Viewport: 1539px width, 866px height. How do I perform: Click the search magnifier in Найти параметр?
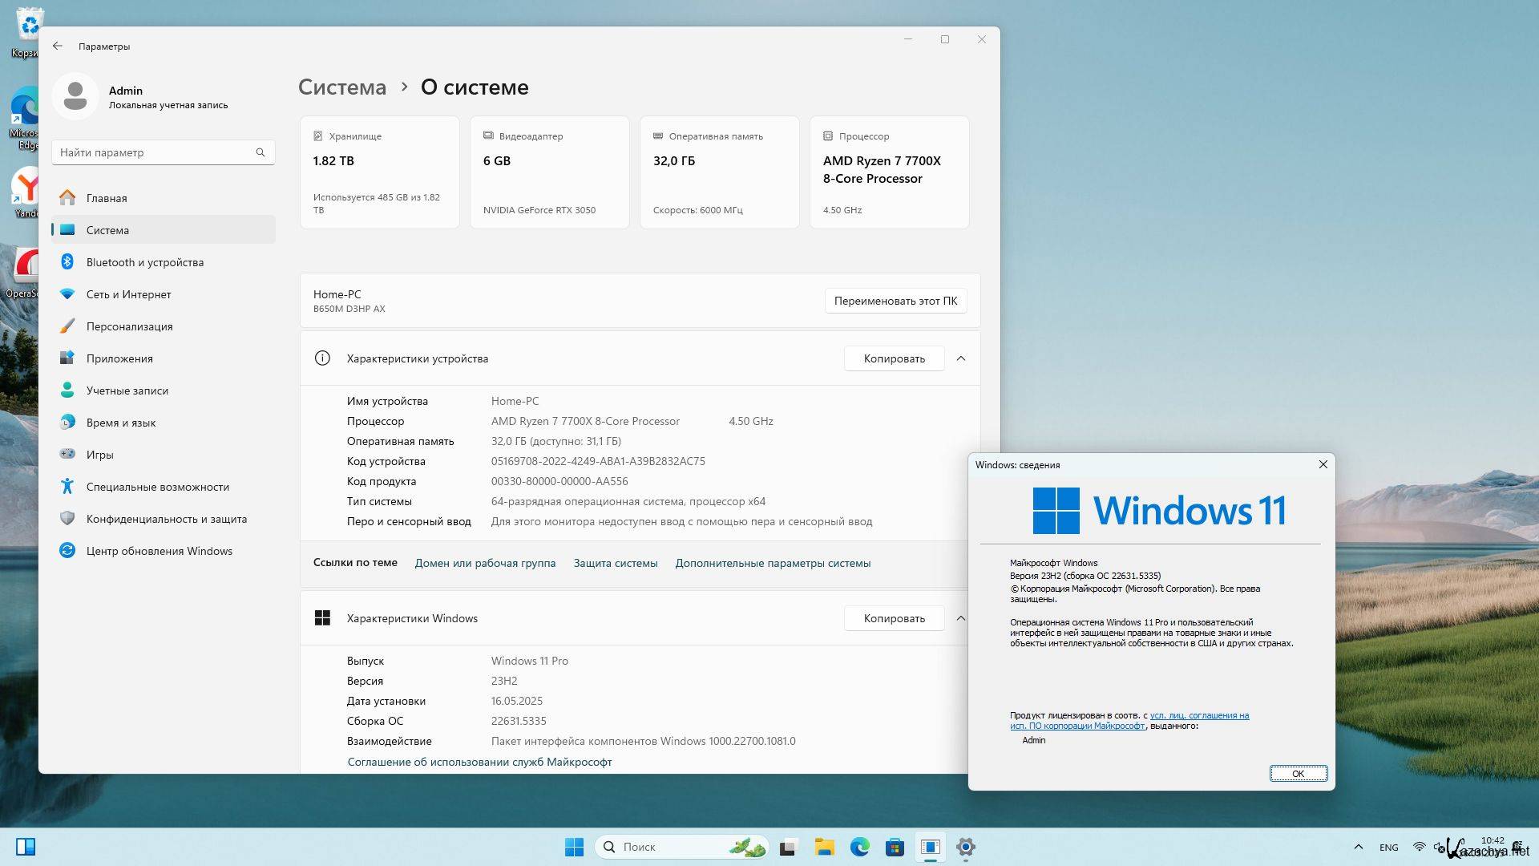click(261, 152)
